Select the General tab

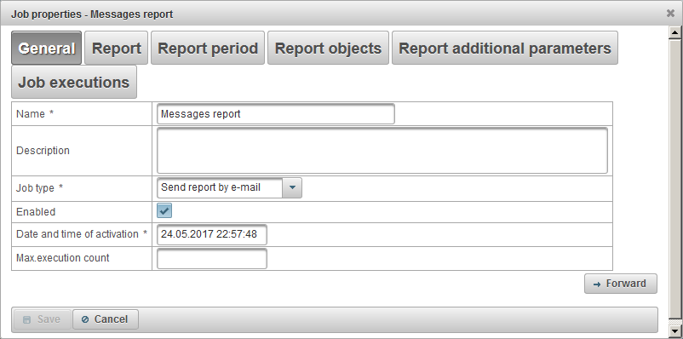[x=46, y=48]
